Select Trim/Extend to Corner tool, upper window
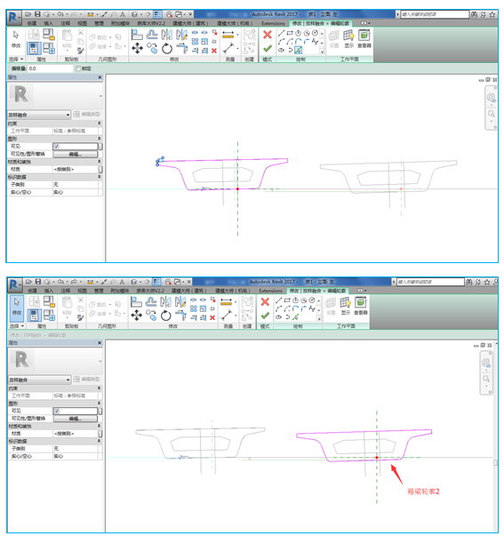 pyautogui.click(x=182, y=48)
